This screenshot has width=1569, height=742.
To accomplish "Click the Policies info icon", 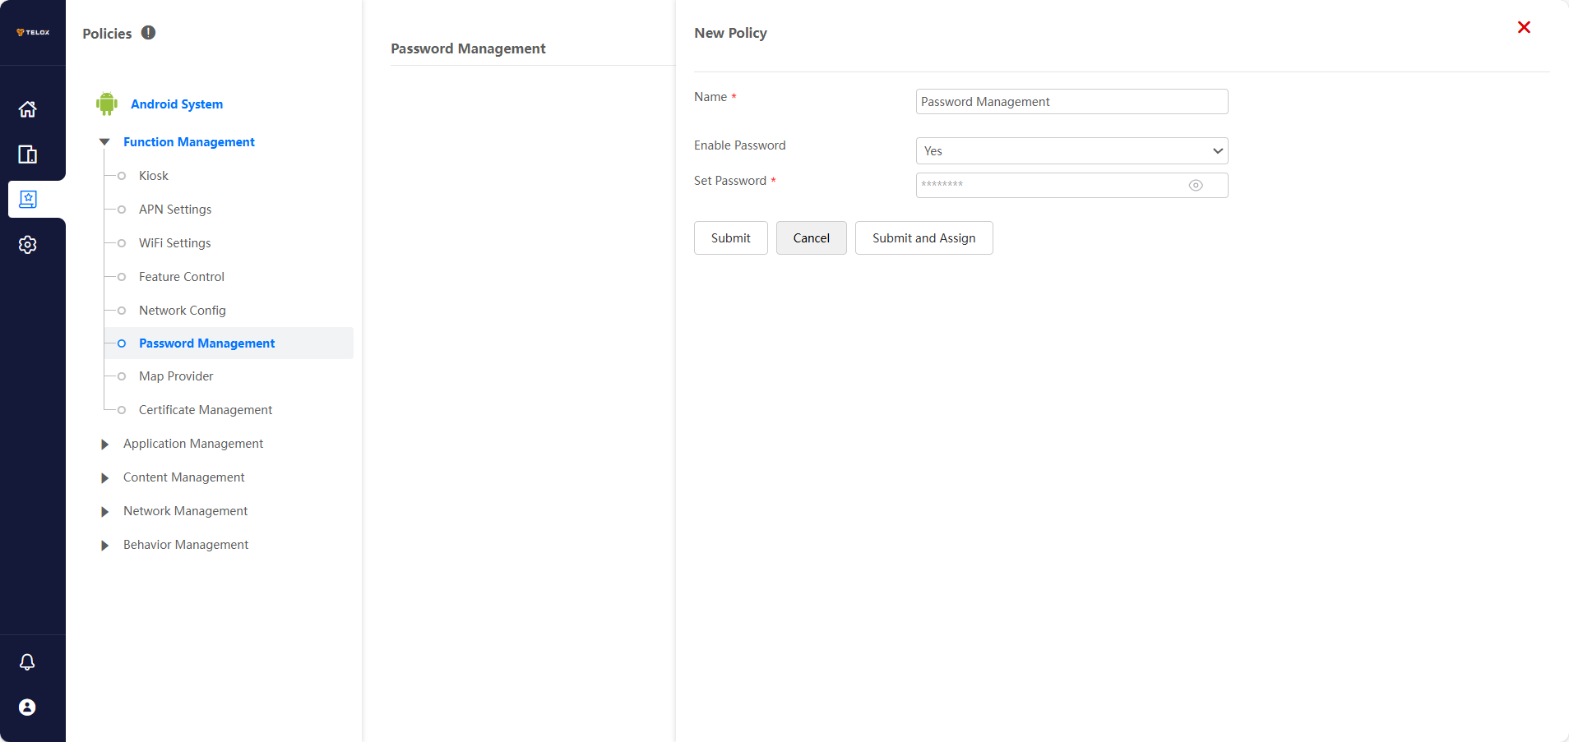I will pyautogui.click(x=148, y=33).
